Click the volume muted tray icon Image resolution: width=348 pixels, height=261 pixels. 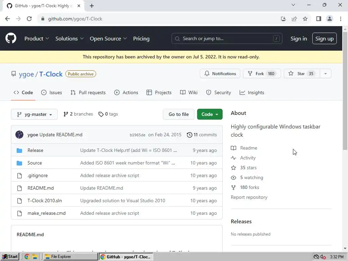click(x=323, y=257)
